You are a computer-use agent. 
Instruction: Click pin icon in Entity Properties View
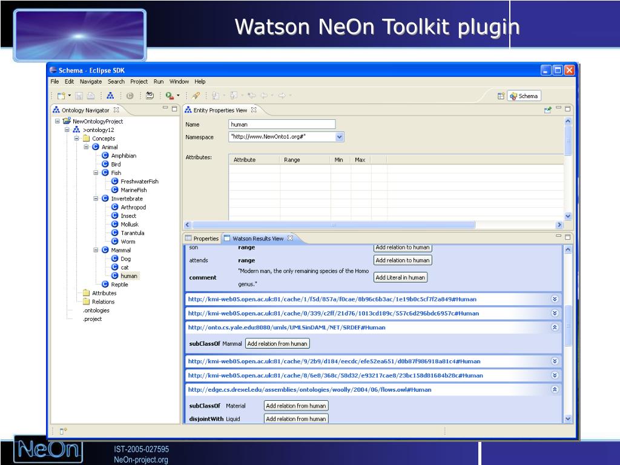pos(547,110)
